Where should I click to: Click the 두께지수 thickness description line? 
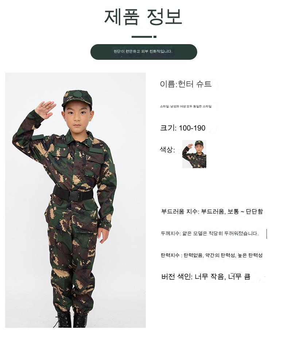[210, 233]
